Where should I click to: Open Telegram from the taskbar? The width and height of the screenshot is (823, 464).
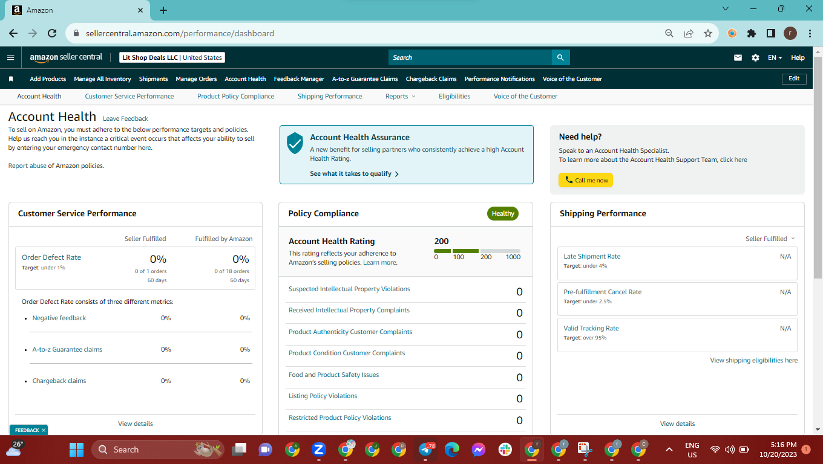pyautogui.click(x=425, y=449)
